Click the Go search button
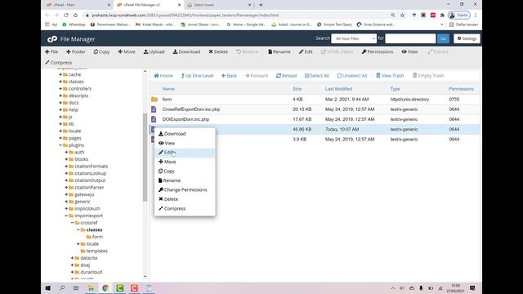 point(443,38)
